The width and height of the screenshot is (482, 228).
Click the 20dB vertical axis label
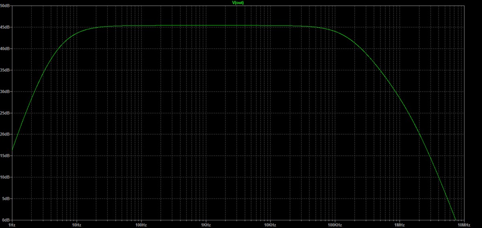click(x=5, y=134)
